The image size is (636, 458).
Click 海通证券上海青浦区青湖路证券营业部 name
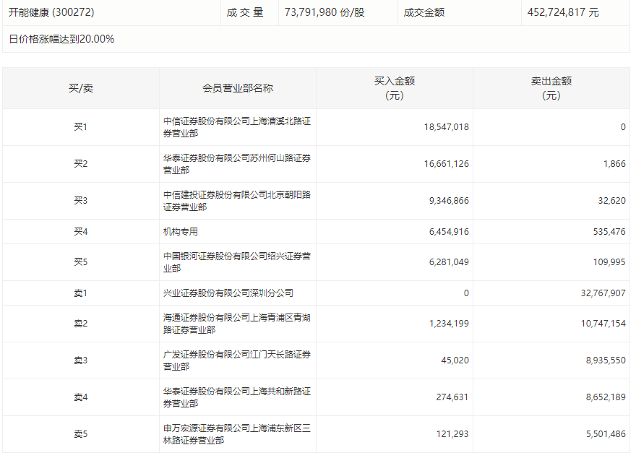[237, 324]
